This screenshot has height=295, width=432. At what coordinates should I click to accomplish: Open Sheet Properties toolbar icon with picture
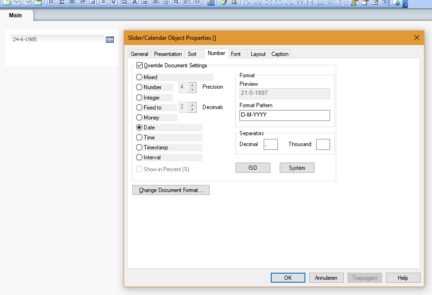[x=38, y=2]
